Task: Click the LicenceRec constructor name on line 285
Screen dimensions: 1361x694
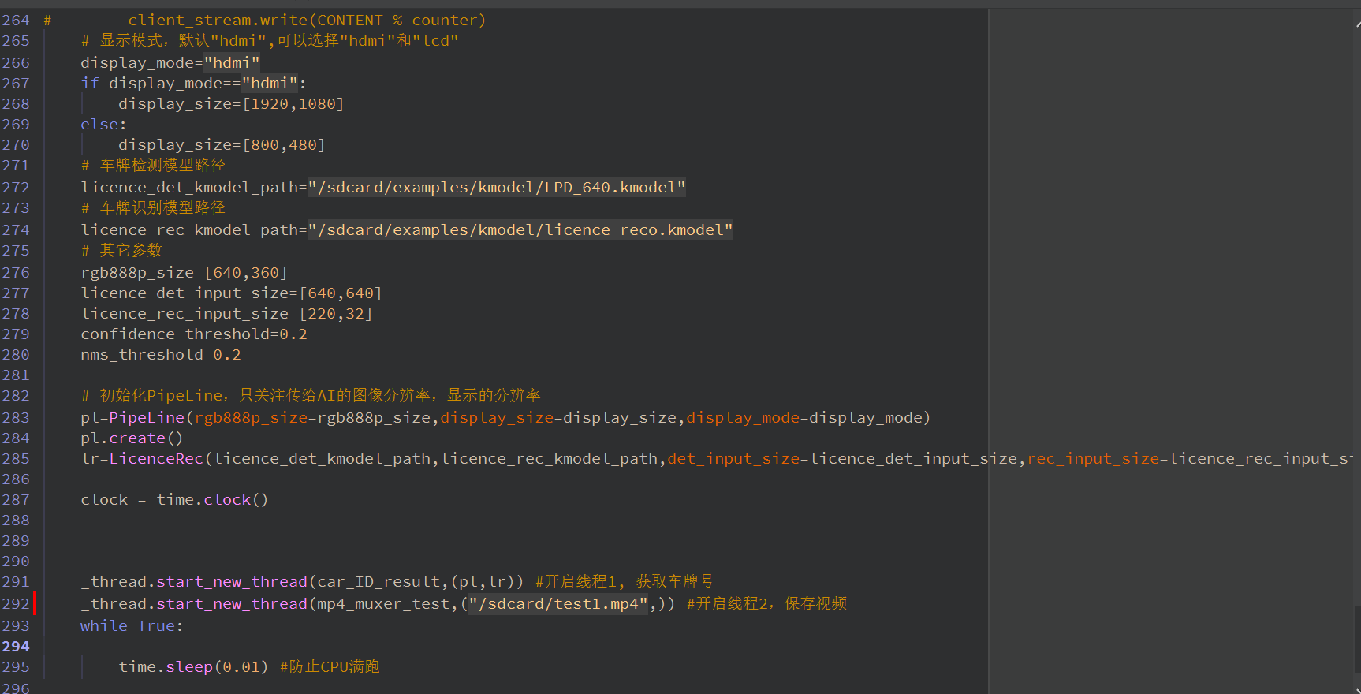Action: [x=156, y=459]
